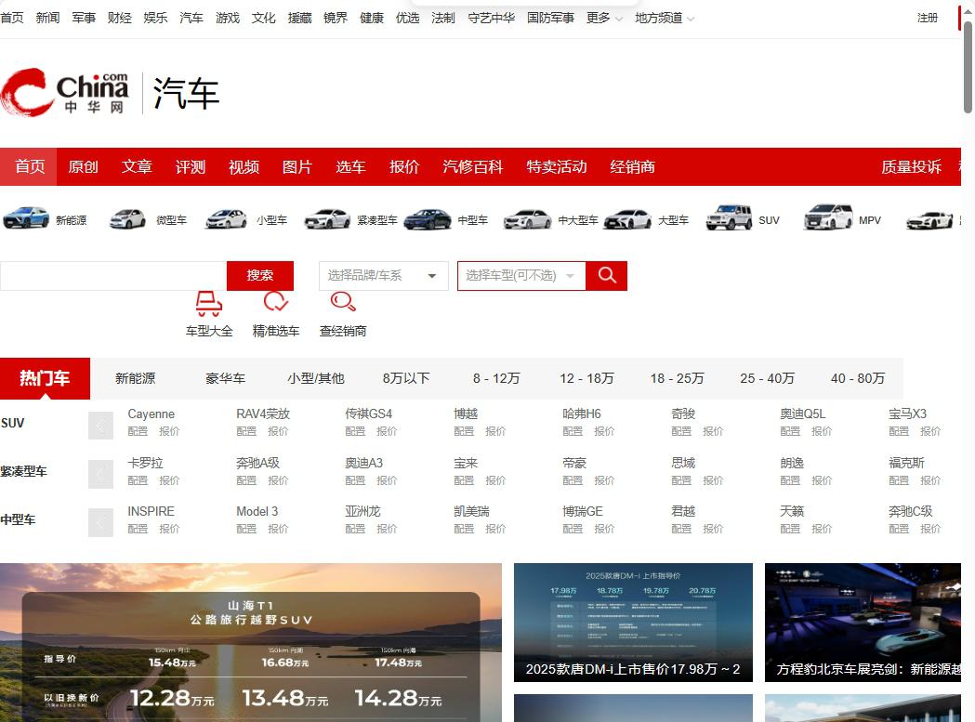This screenshot has height=722, width=975.
Task: Open 精准选车 icon
Action: (275, 302)
